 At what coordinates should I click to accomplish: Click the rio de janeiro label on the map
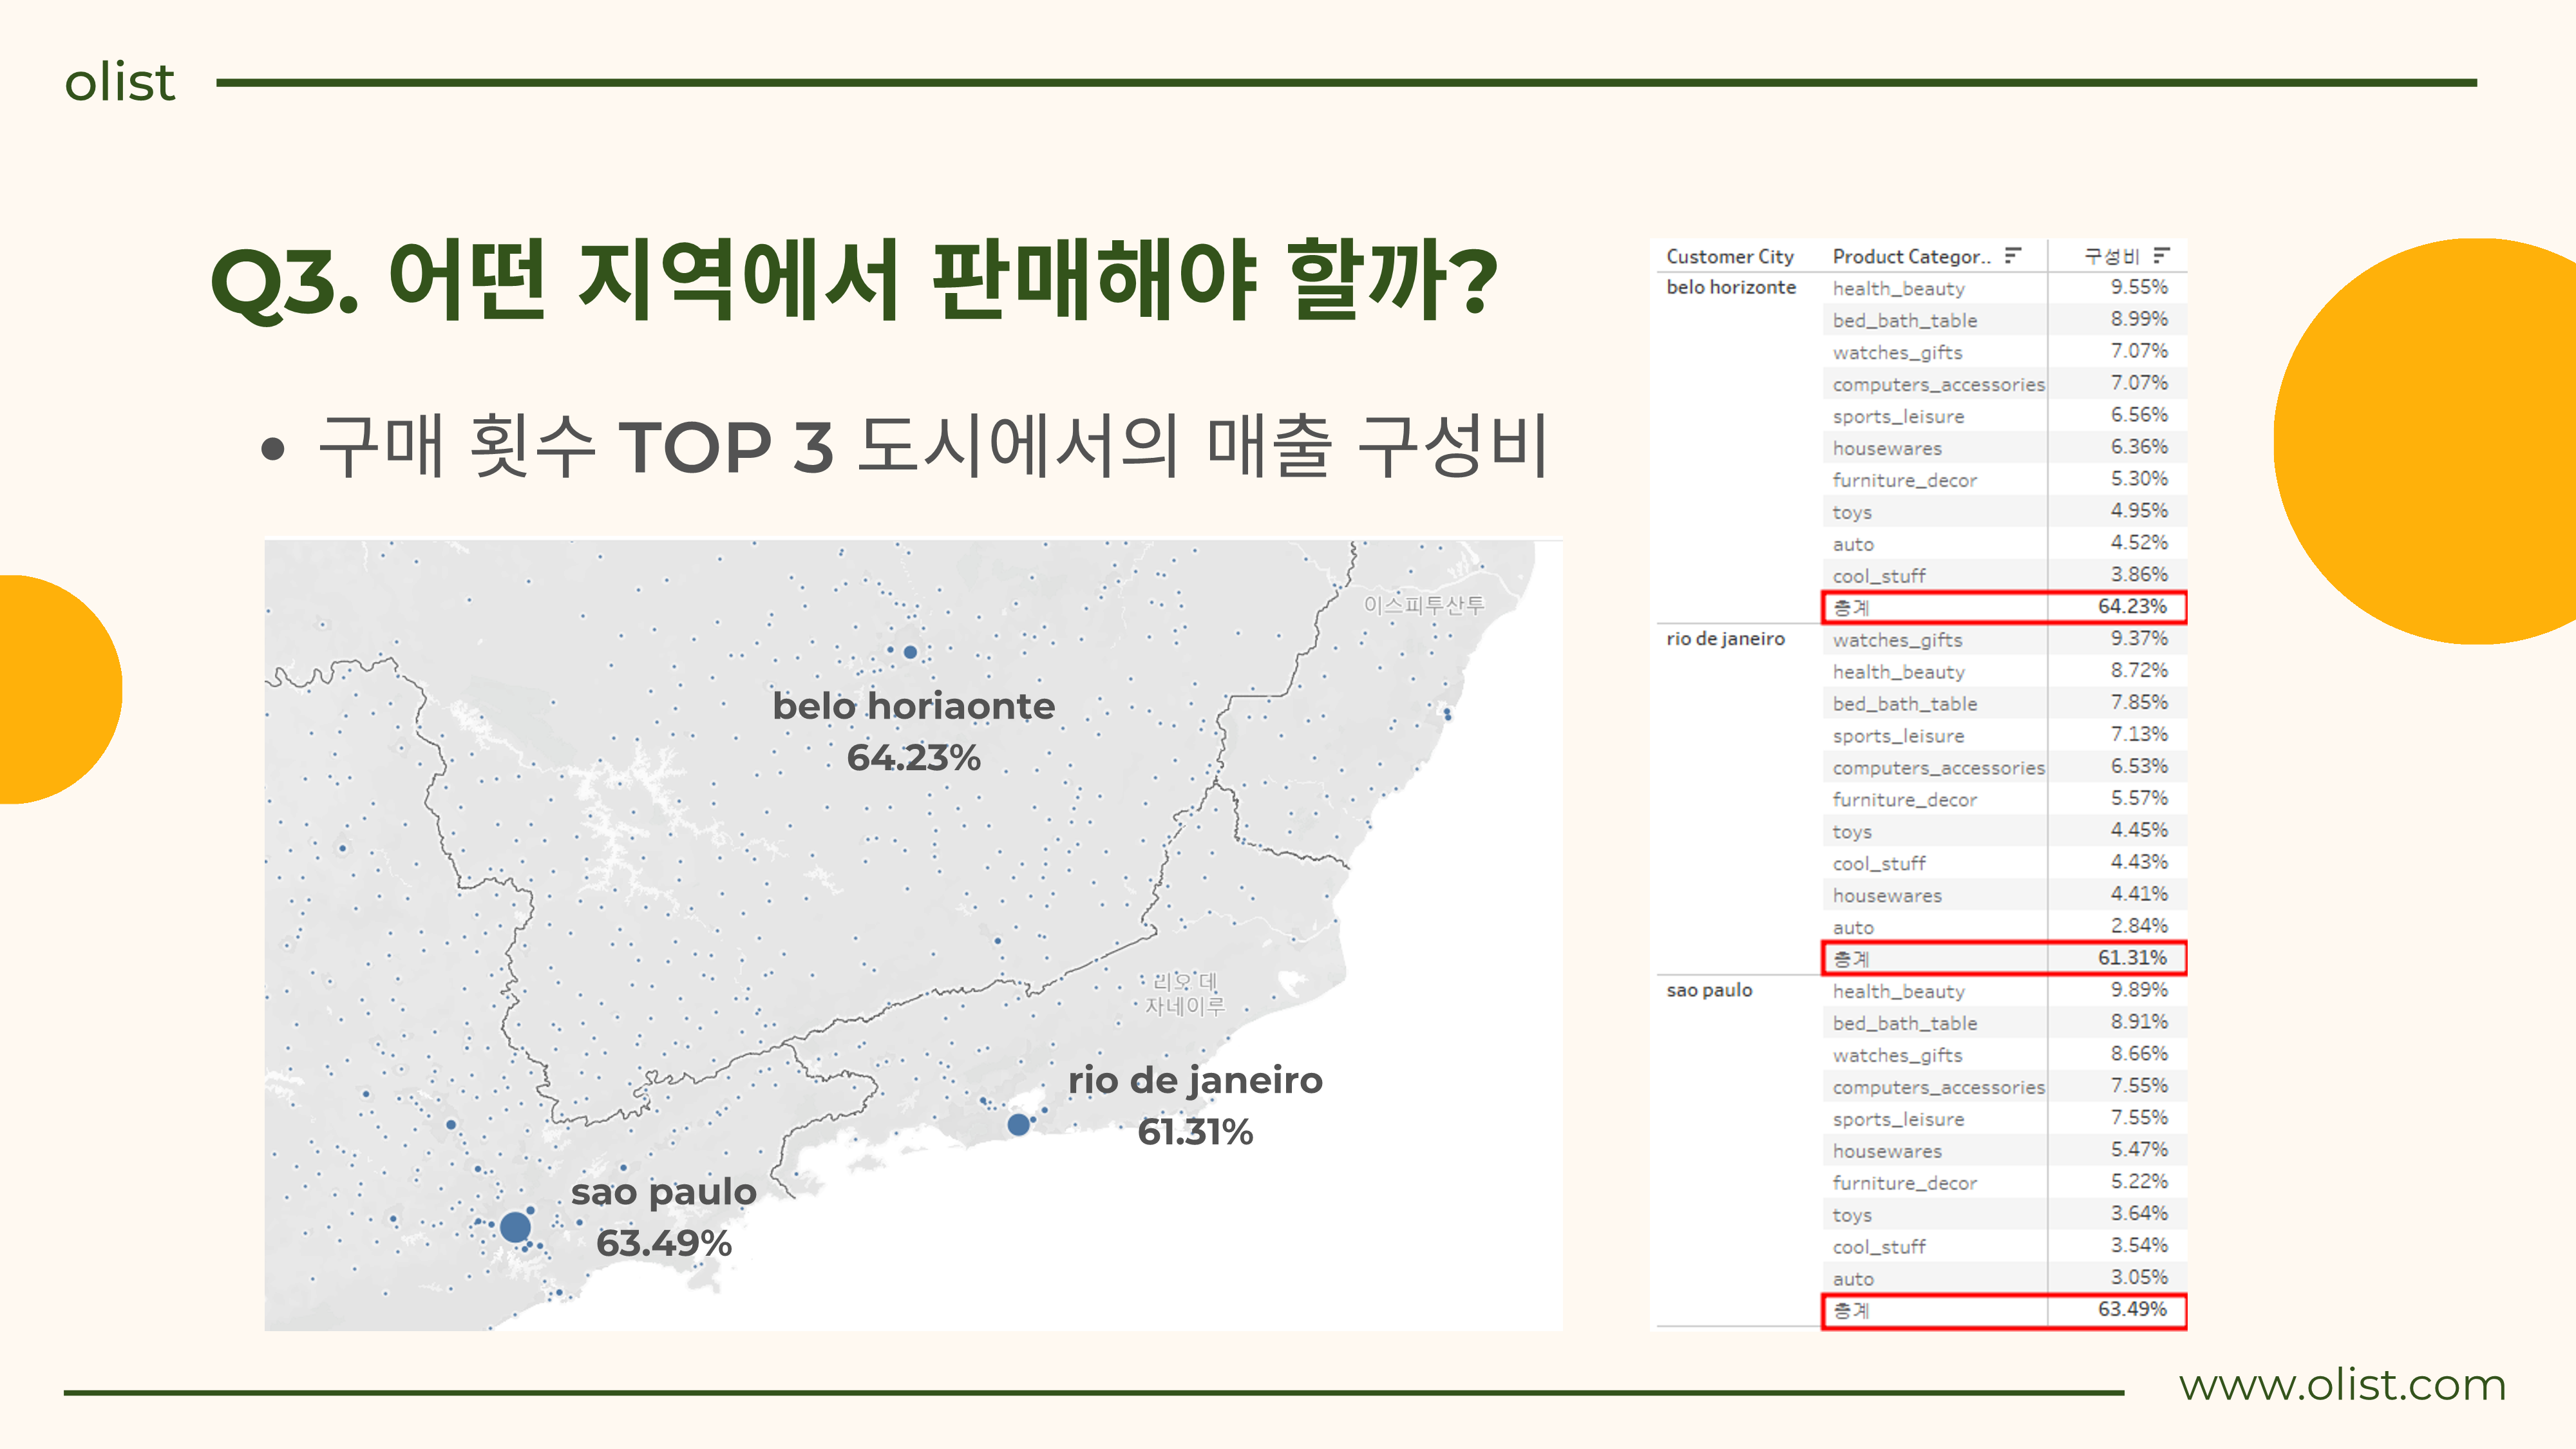(1195, 1081)
